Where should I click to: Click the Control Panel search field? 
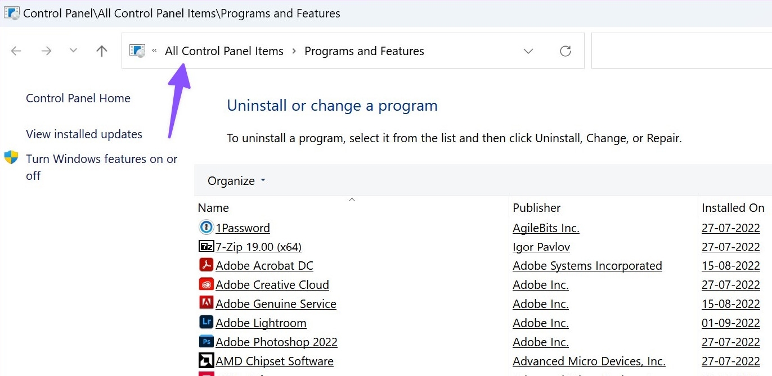[681, 51]
